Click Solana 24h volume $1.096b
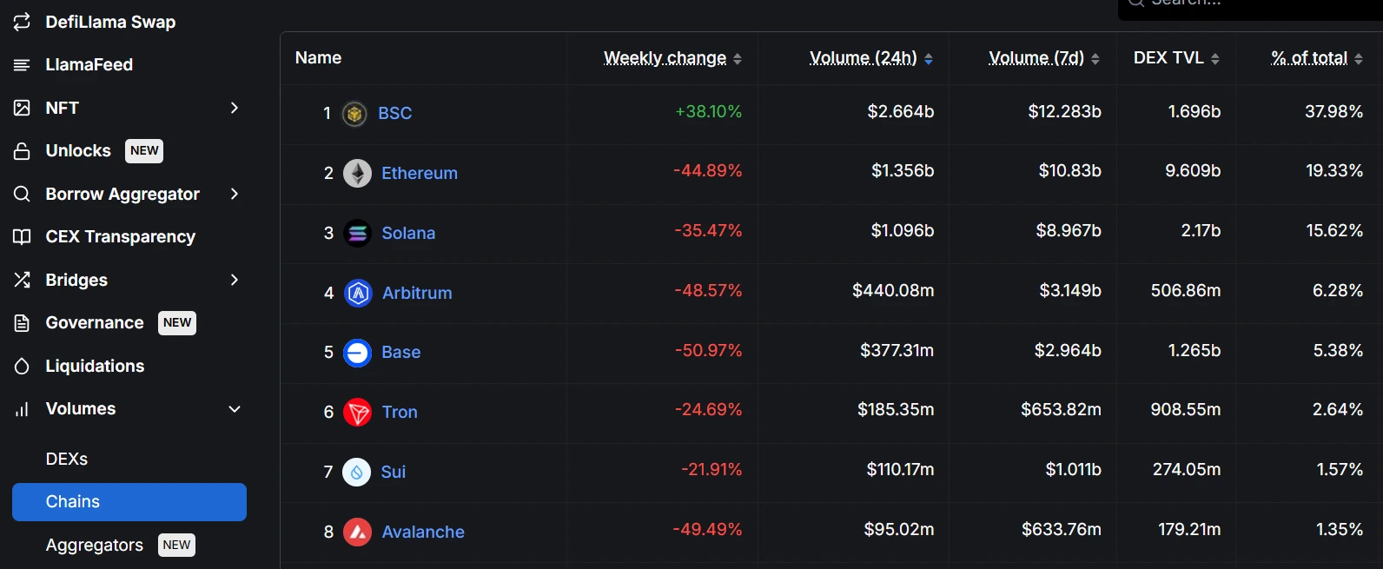 903,231
